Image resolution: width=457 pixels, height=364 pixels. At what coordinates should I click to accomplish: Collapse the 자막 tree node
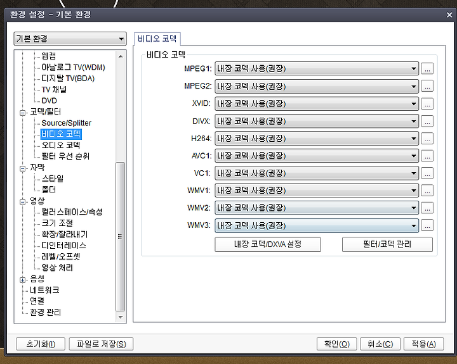tap(22, 168)
